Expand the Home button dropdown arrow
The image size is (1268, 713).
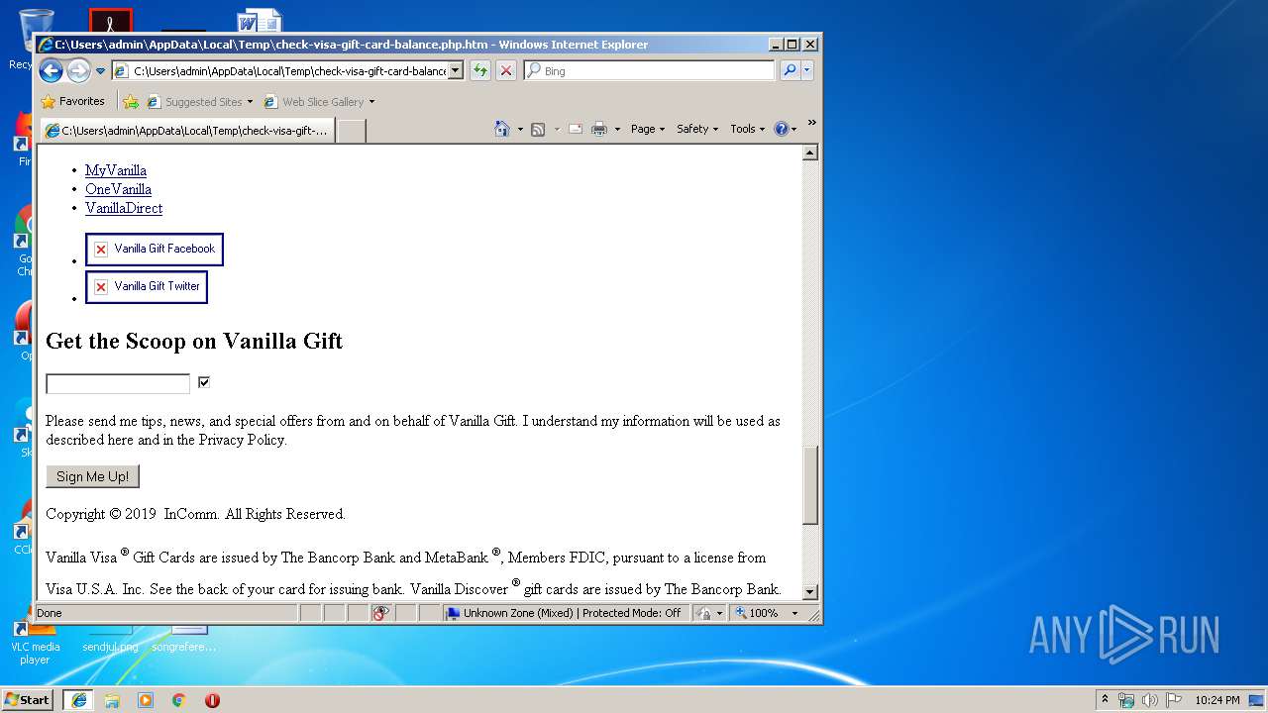click(520, 130)
